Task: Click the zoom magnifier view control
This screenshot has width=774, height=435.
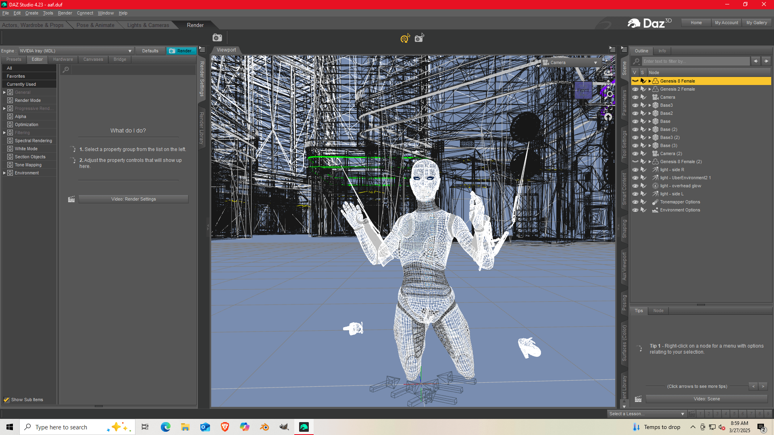Action: pos(610,94)
